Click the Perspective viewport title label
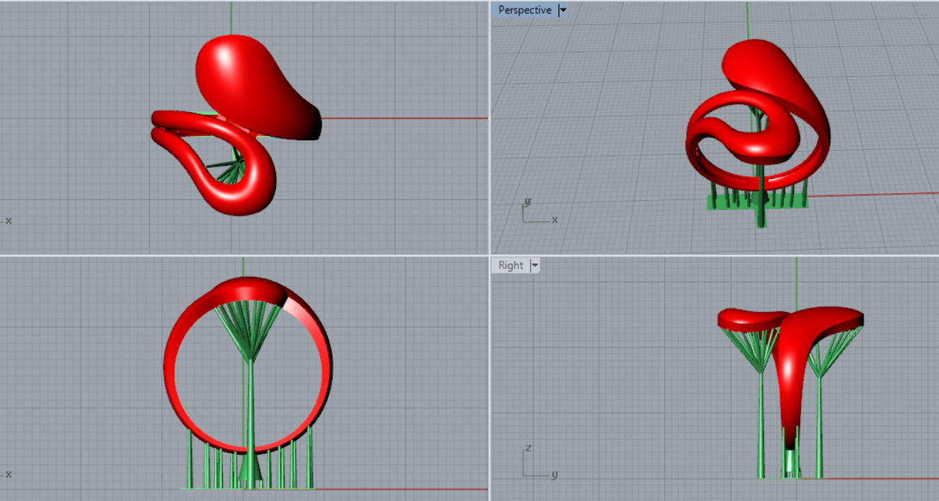Viewport: 939px width, 501px height. [525, 10]
